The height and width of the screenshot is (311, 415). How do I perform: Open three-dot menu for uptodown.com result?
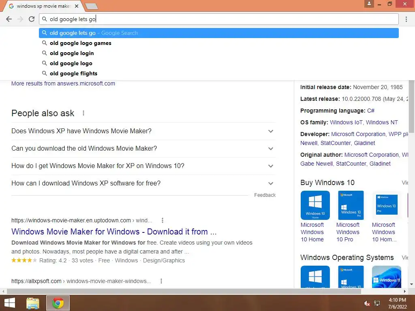click(x=163, y=220)
